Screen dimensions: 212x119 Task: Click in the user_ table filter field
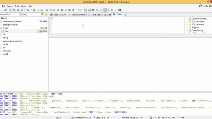tap(31, 14)
